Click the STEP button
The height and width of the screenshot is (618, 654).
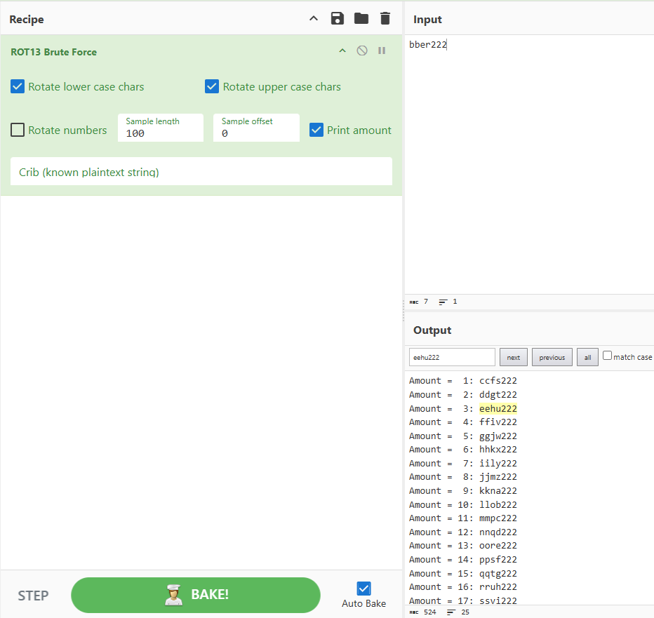pos(34,596)
